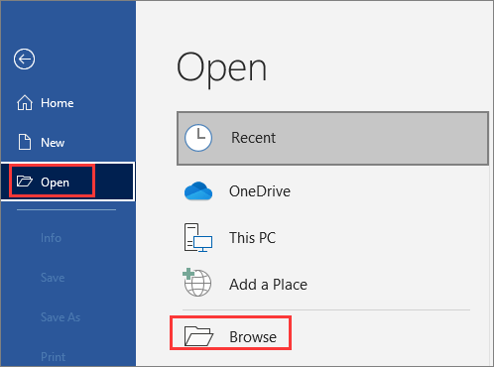Click the New blank document icon
494x367 pixels.
coord(25,142)
